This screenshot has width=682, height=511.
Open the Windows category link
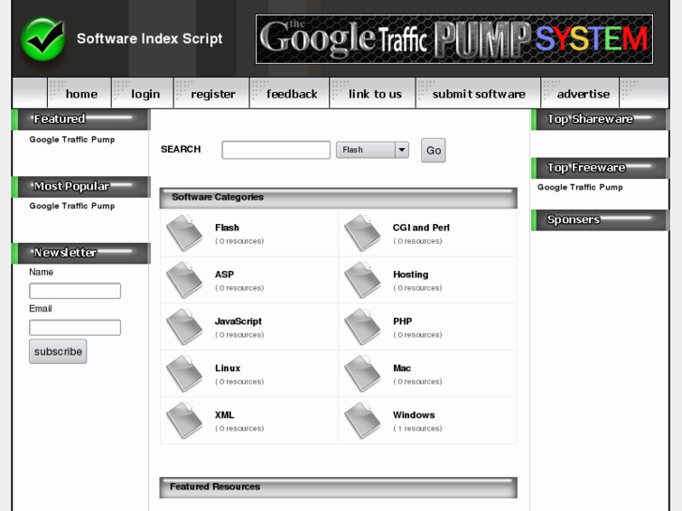tap(414, 415)
